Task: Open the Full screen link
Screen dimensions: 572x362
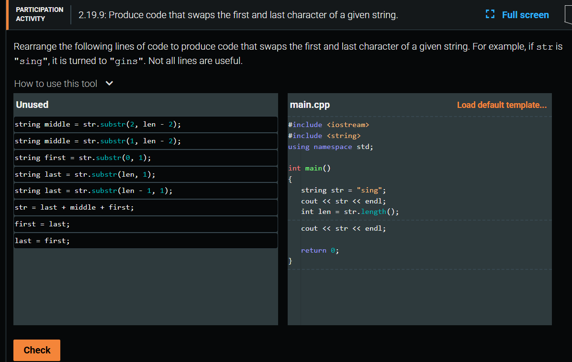Action: point(525,15)
